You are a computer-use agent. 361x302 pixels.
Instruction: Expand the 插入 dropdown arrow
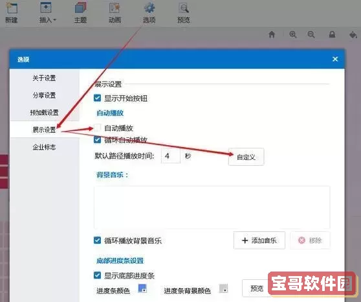click(x=54, y=20)
